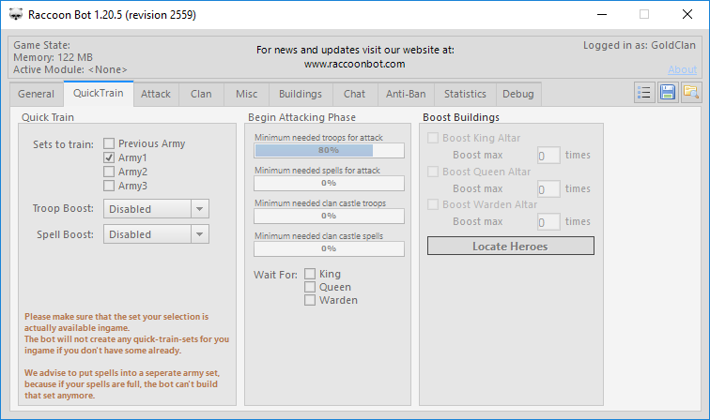Select the QuickTrain tab
Viewport: 710px width, 420px height.
[x=99, y=93]
